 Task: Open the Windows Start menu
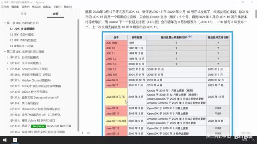[4, 140]
